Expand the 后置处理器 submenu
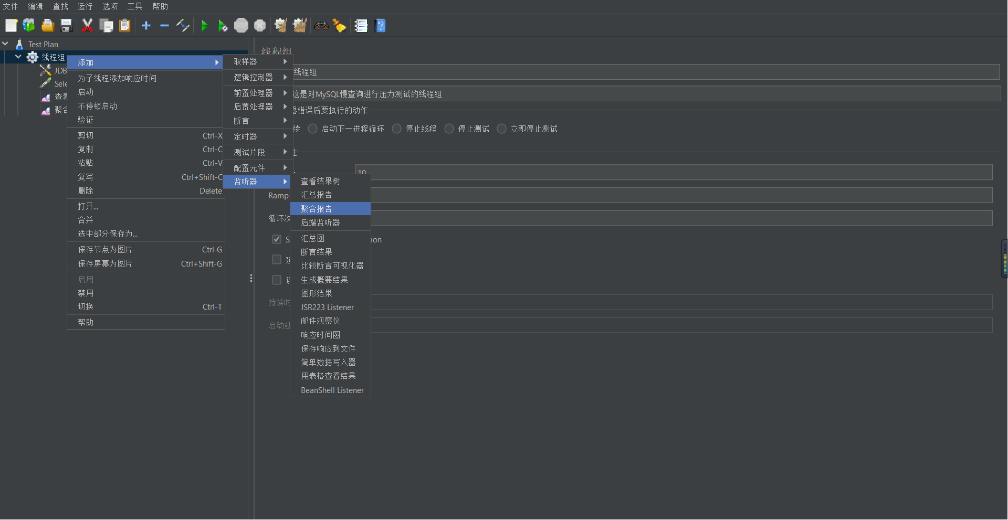 click(258, 107)
